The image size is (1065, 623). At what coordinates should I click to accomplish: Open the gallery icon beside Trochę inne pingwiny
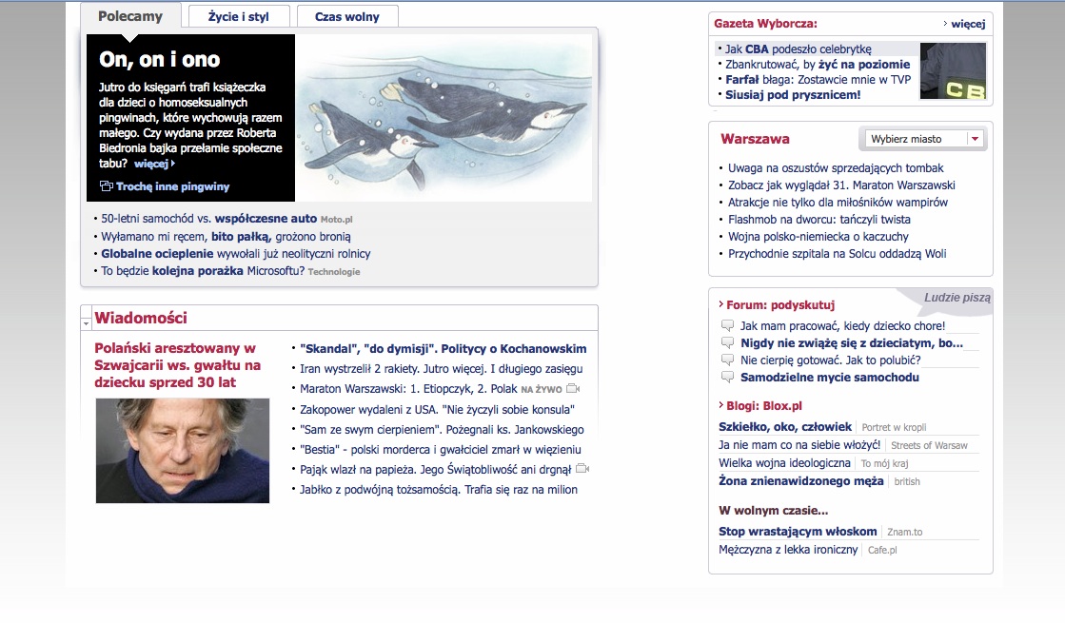point(106,186)
